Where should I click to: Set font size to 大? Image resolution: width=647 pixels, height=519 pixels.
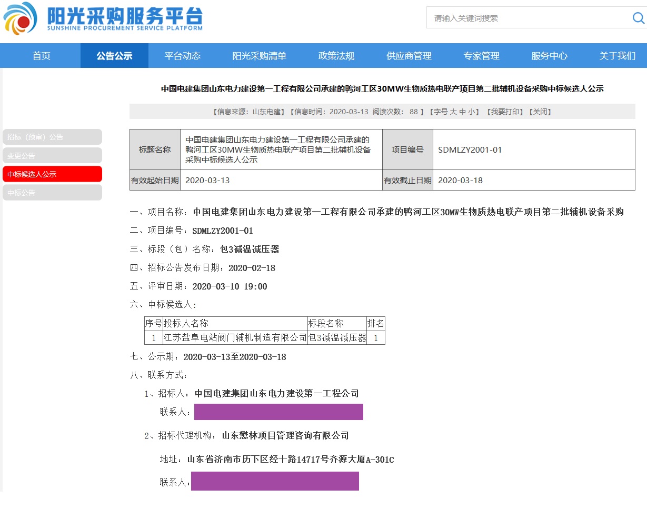453,112
